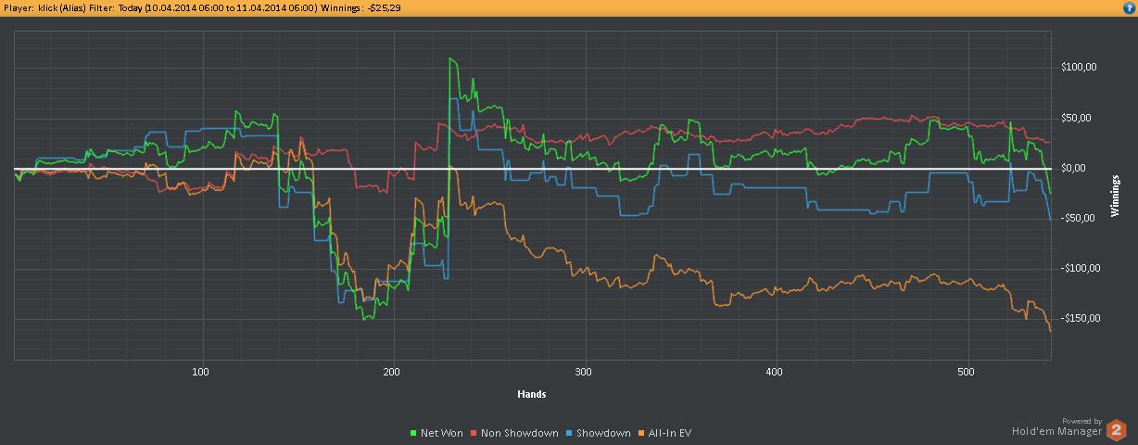Click the Hands axis title

[532, 394]
